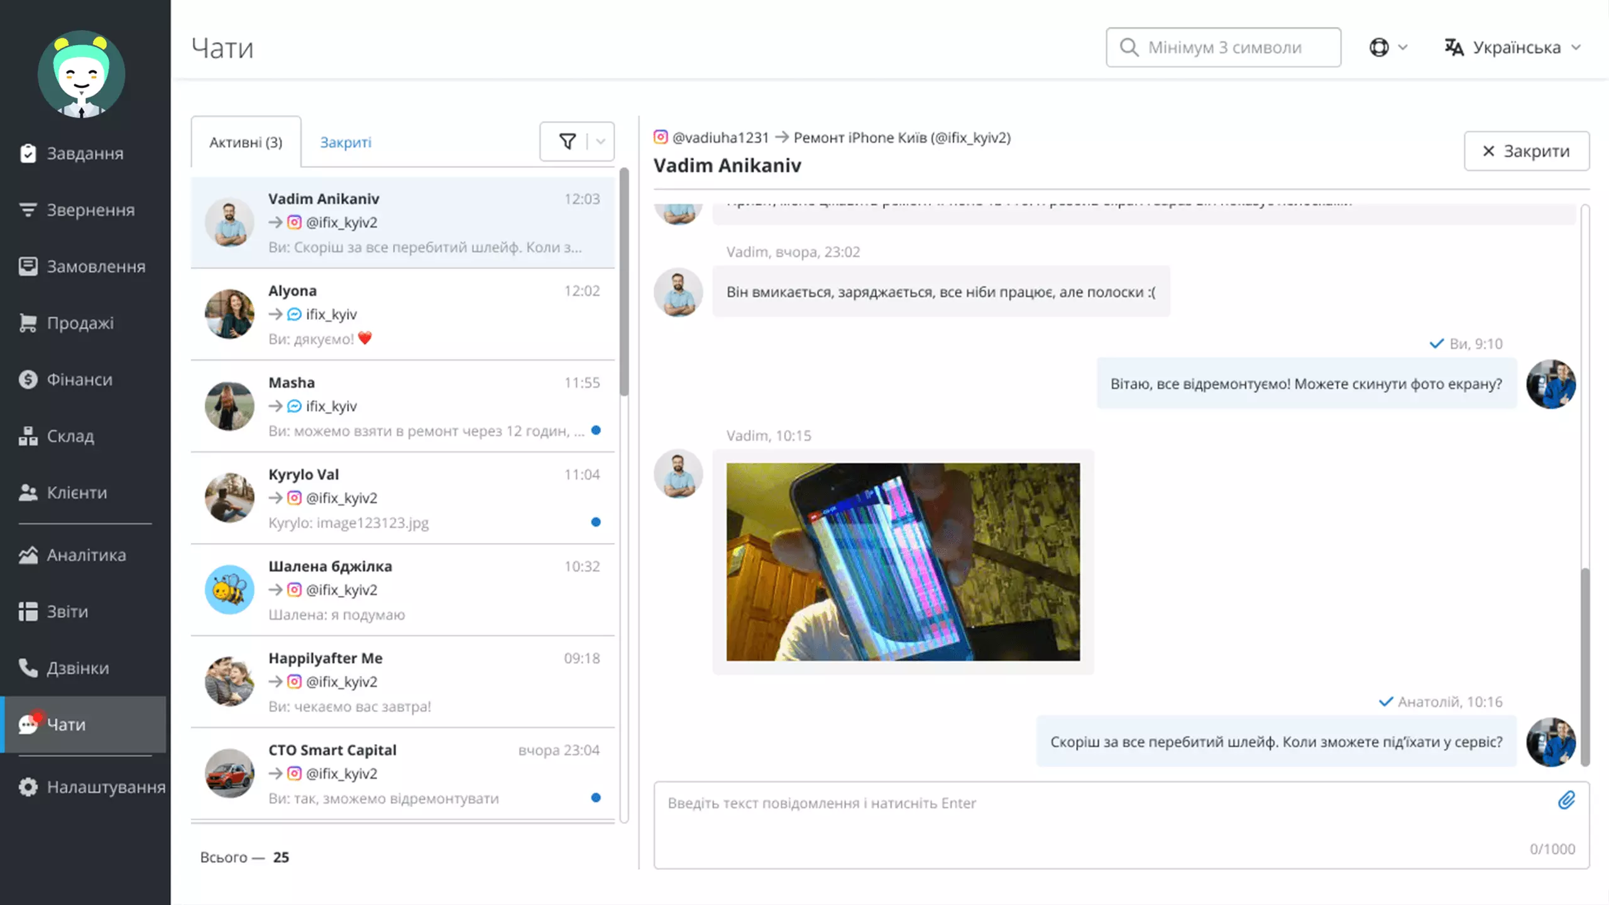1609x905 pixels.
Task: Focus the message text input field
Action: coord(1121,825)
